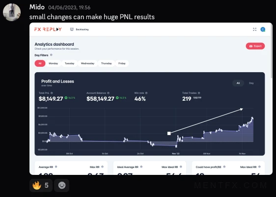Click the Backtesting monitor icon
The height and width of the screenshot is (197, 276).
click(x=72, y=29)
